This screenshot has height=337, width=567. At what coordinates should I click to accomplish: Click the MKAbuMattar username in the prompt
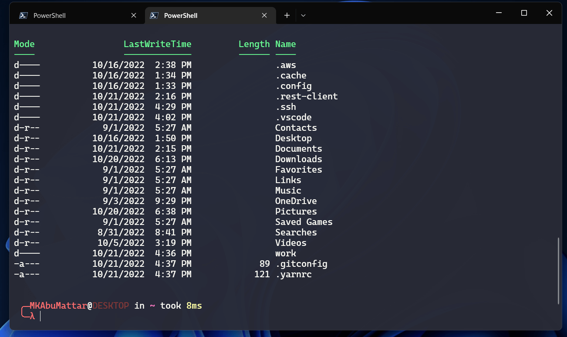point(58,306)
